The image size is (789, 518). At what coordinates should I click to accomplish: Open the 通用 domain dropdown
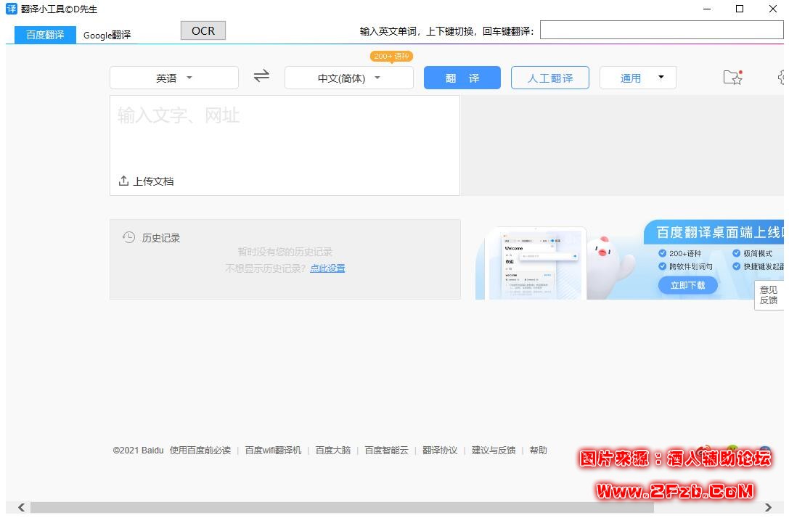[x=638, y=78]
